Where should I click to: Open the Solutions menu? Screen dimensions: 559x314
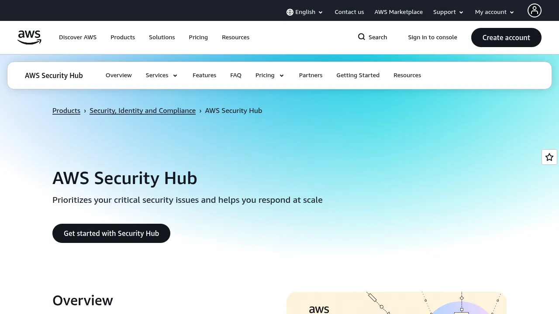(162, 38)
